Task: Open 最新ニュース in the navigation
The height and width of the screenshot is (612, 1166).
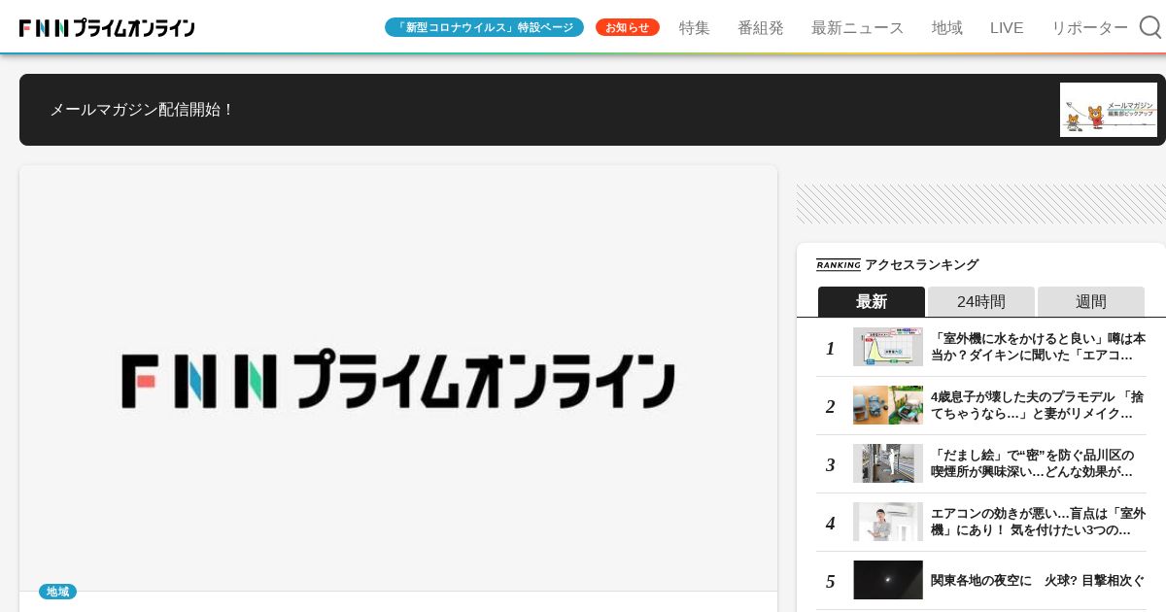Action: pyautogui.click(x=858, y=28)
